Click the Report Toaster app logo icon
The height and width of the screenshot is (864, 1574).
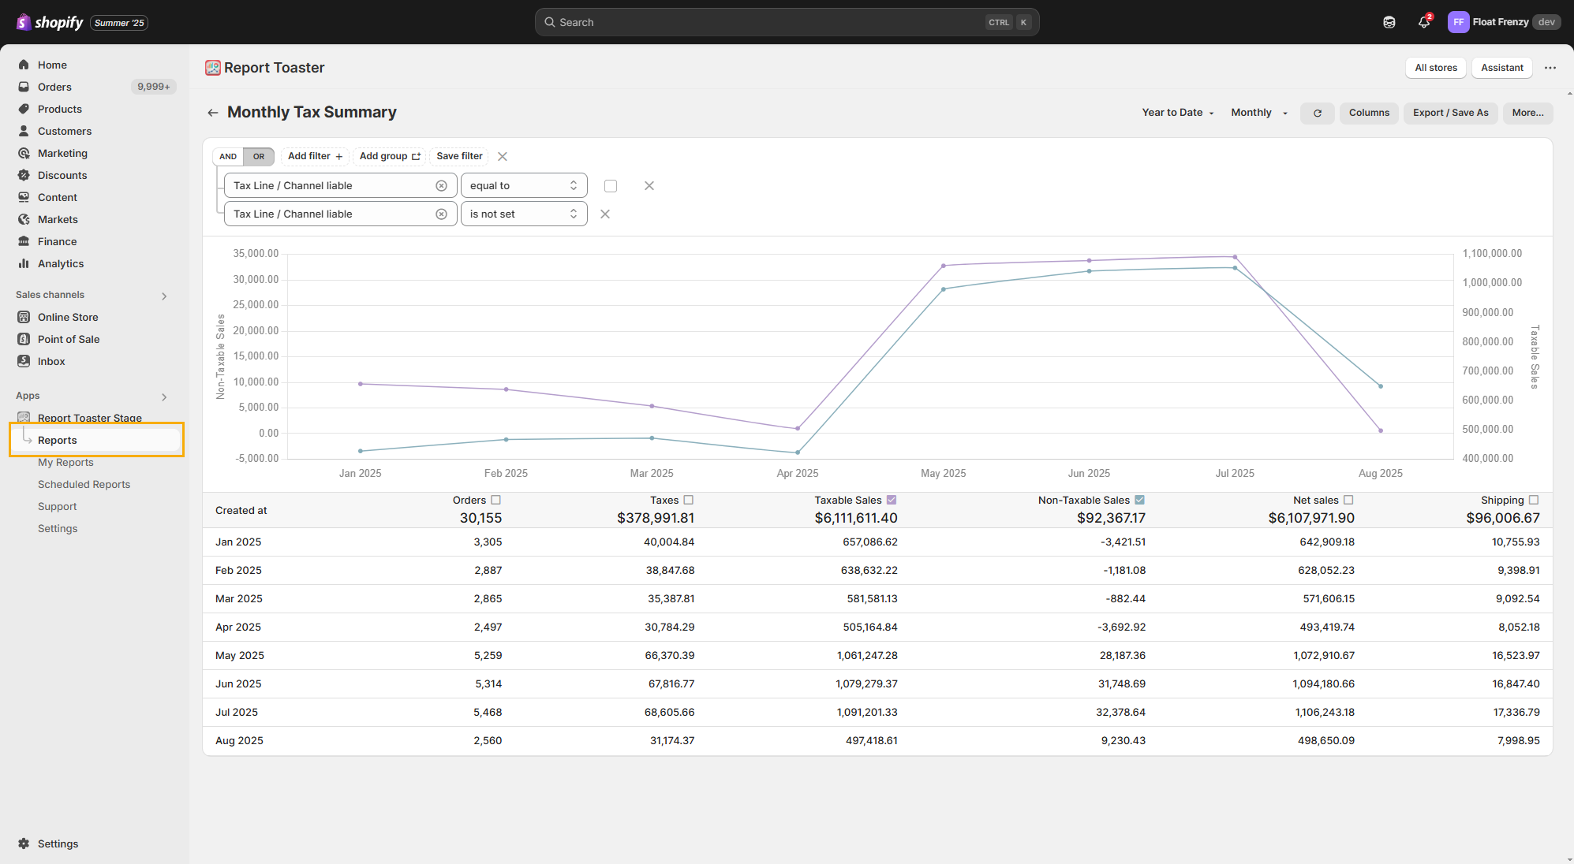212,68
